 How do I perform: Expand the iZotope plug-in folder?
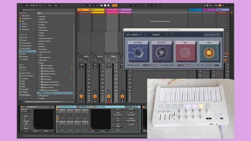click(38, 25)
